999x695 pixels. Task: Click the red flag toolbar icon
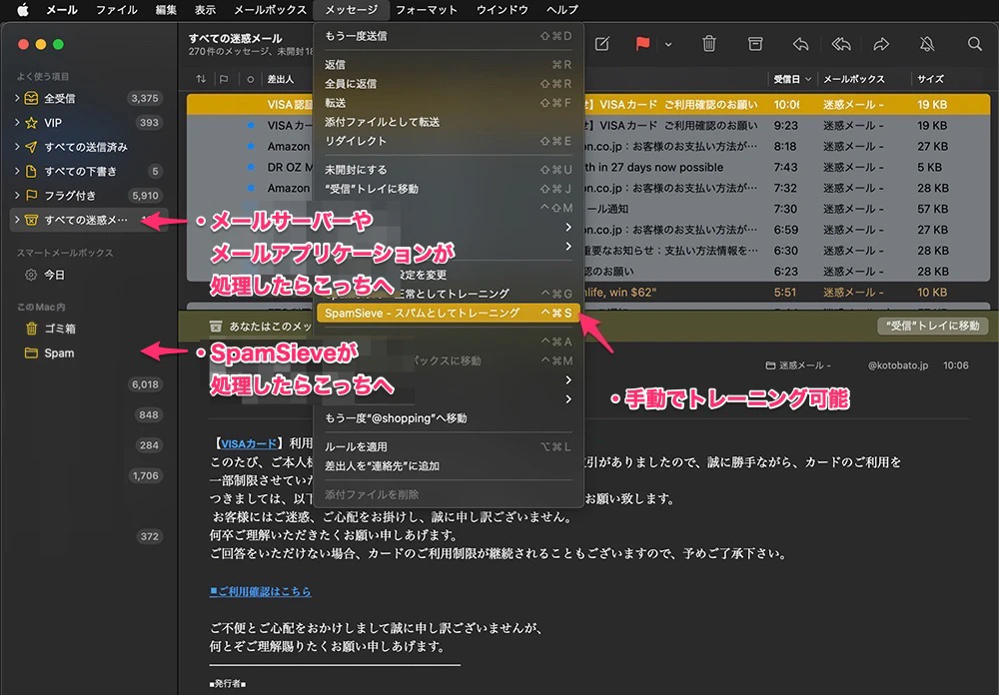coord(642,44)
